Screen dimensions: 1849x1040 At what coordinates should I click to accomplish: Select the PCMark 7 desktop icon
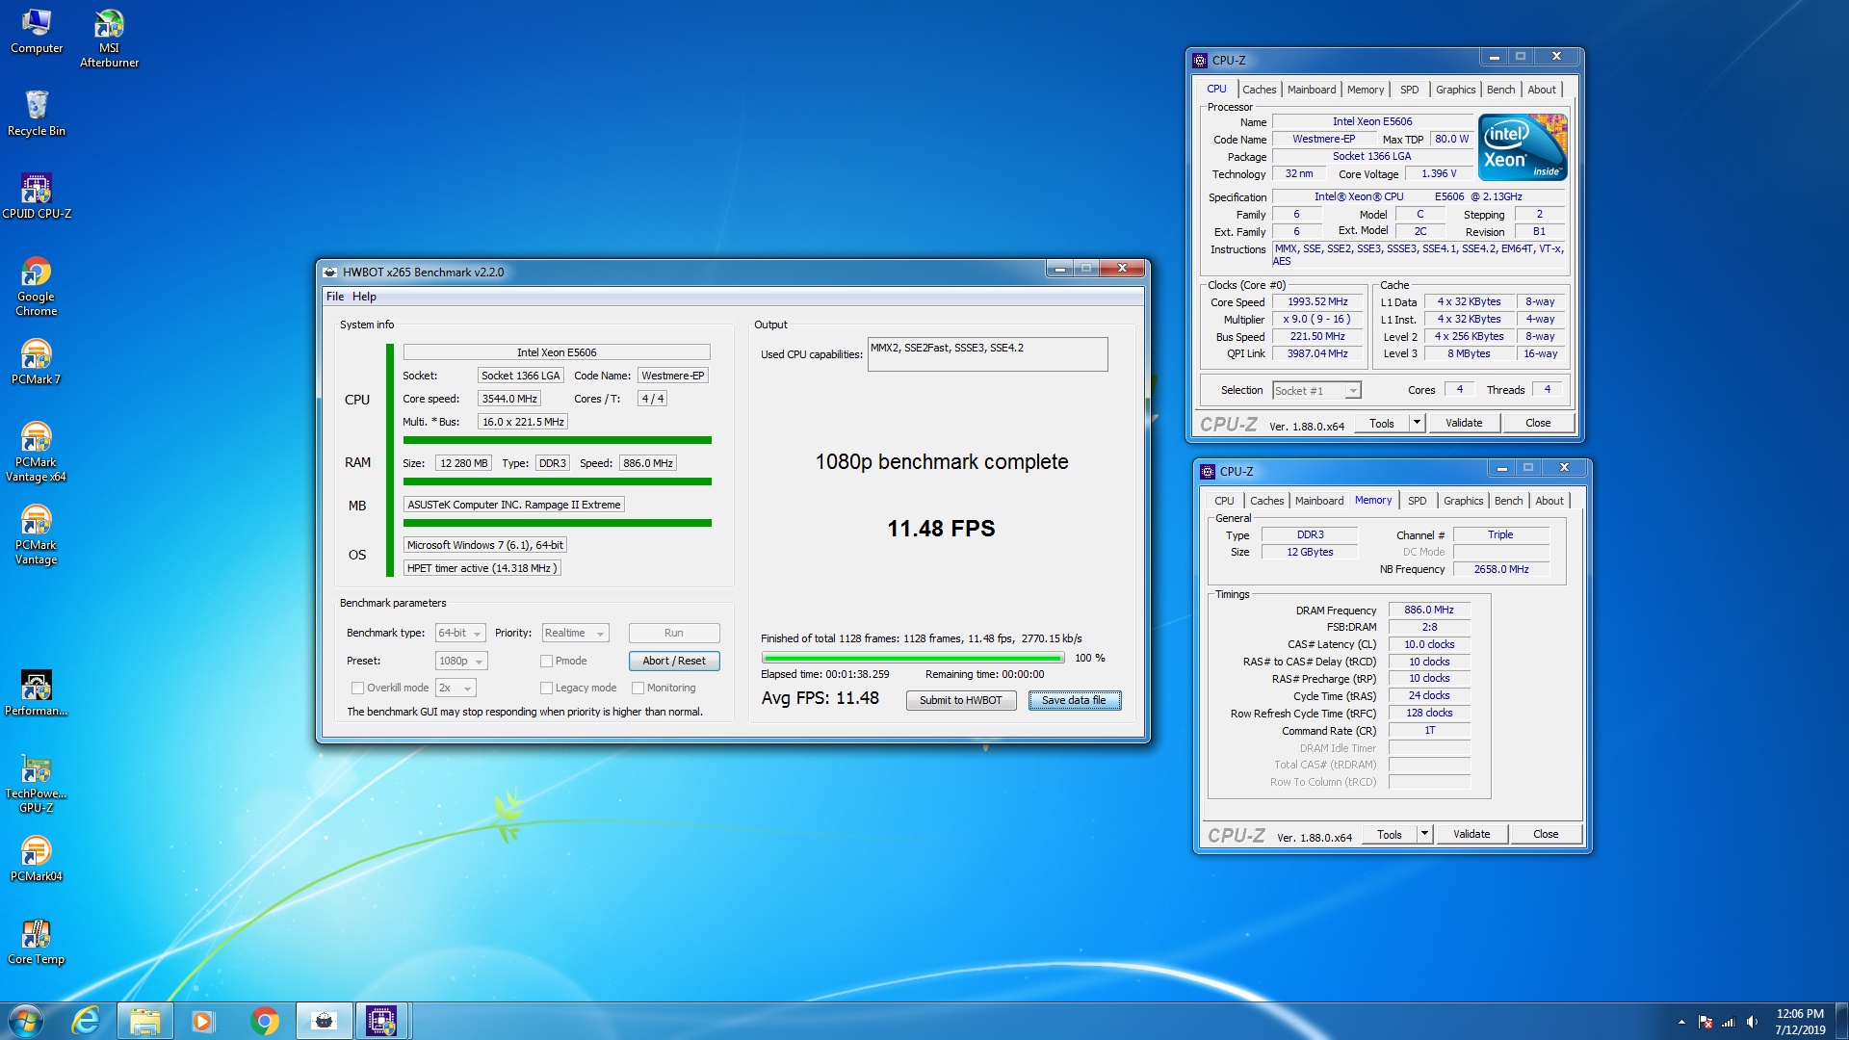point(37,362)
